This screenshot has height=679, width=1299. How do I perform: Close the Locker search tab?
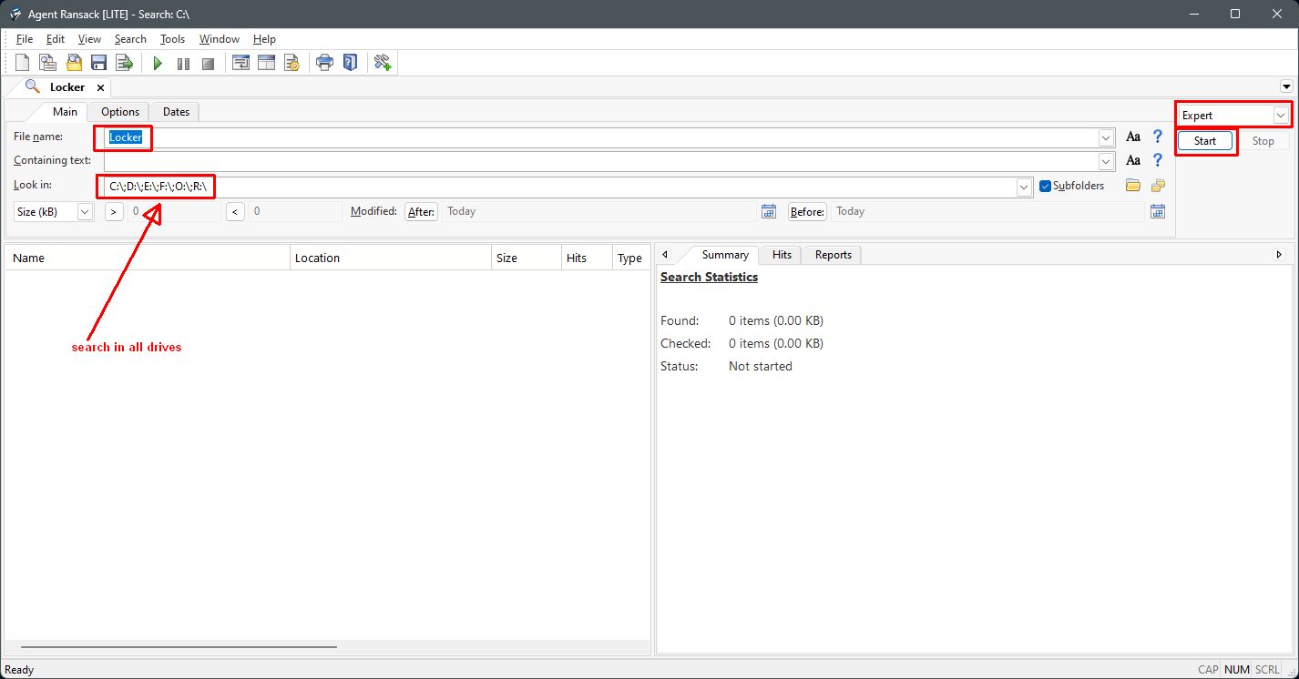point(100,87)
